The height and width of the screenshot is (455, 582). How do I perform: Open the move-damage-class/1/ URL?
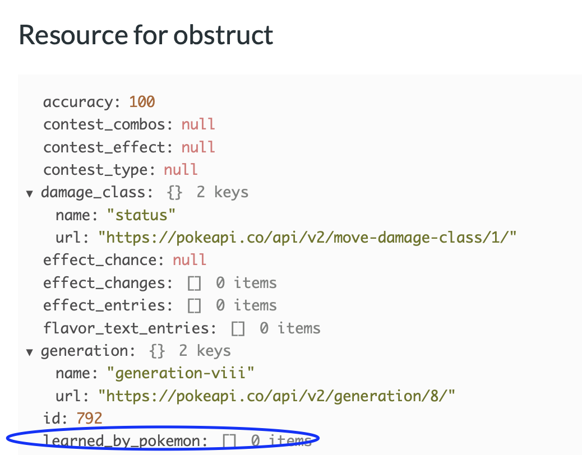(307, 238)
